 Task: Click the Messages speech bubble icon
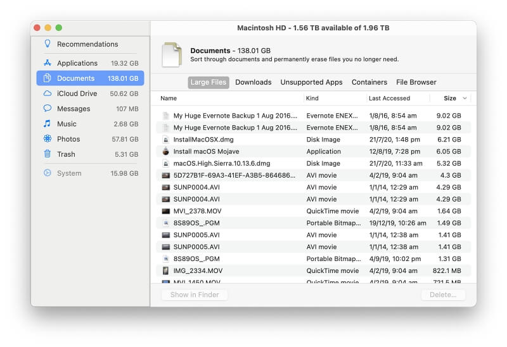[47, 108]
